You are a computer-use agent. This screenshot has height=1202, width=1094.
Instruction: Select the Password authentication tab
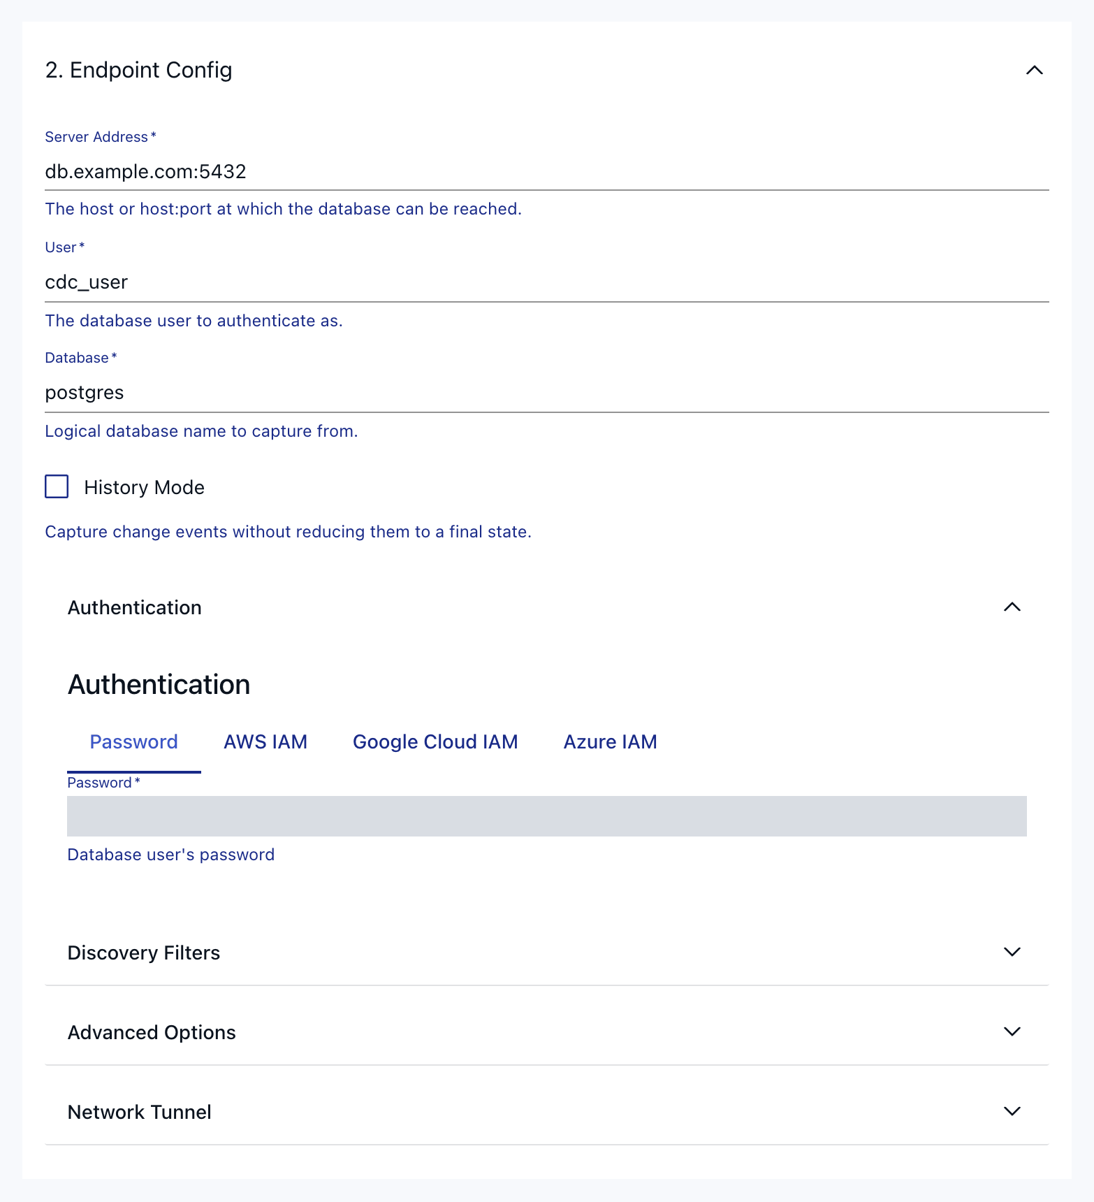(134, 742)
